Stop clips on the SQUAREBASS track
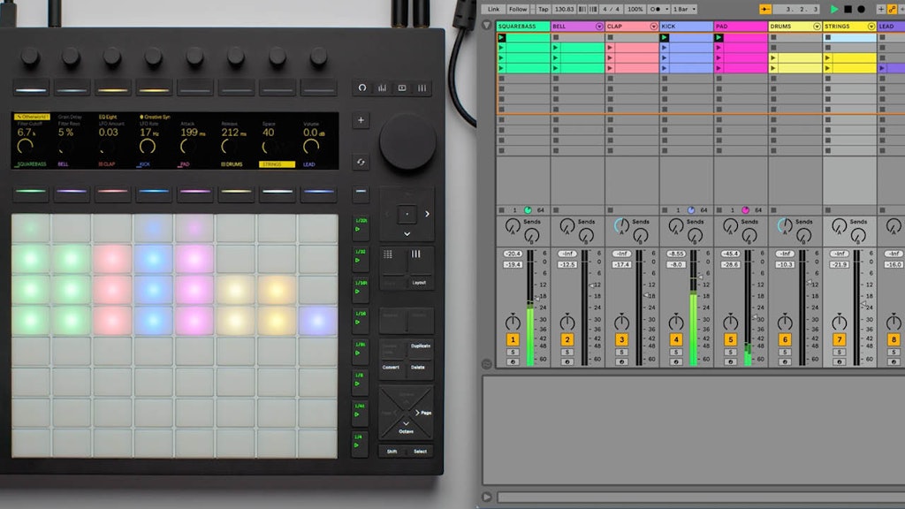The image size is (905, 509). (502, 210)
